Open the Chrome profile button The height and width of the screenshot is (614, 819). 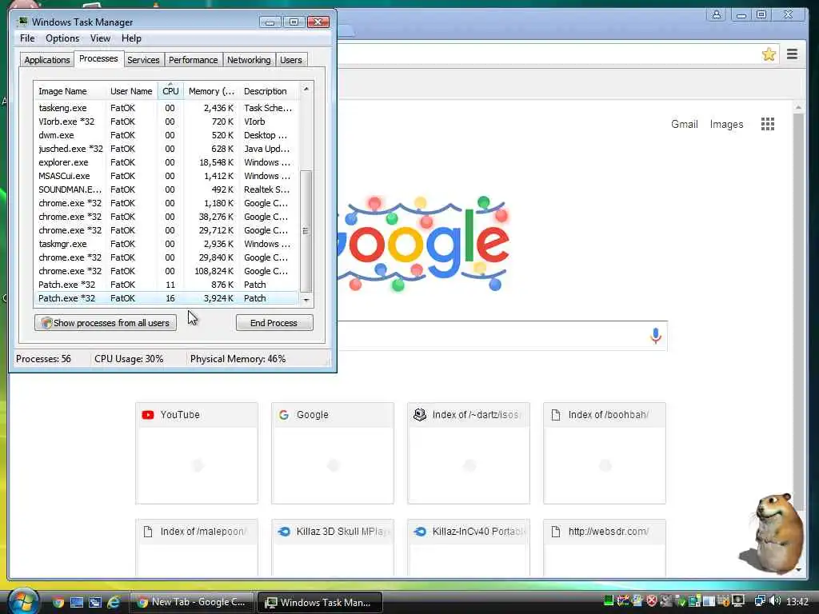716,14
